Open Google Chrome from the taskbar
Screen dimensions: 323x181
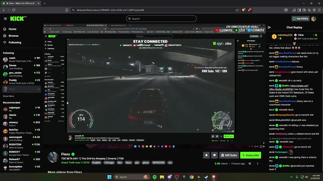click(192, 177)
